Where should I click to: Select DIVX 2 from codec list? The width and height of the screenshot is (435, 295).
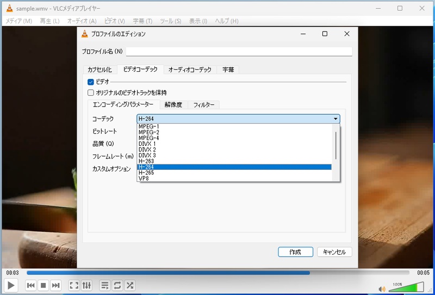(x=234, y=150)
